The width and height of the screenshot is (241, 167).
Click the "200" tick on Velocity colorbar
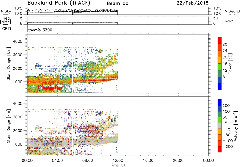(x=226, y=106)
